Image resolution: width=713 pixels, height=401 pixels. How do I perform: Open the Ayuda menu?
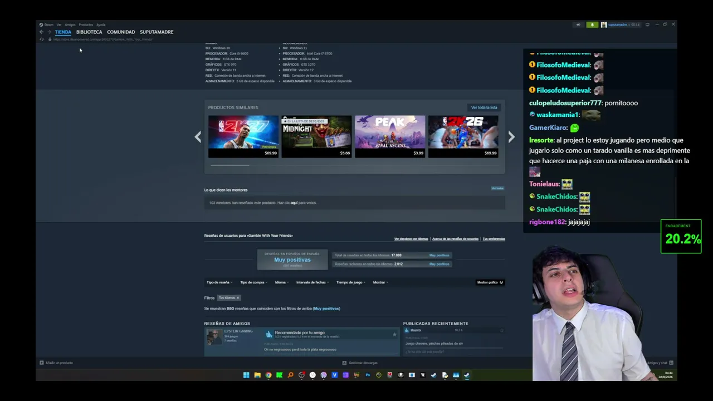point(101,25)
